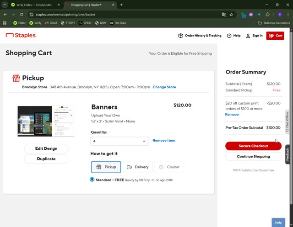Click the Brooklyn Store name

pos(35,87)
